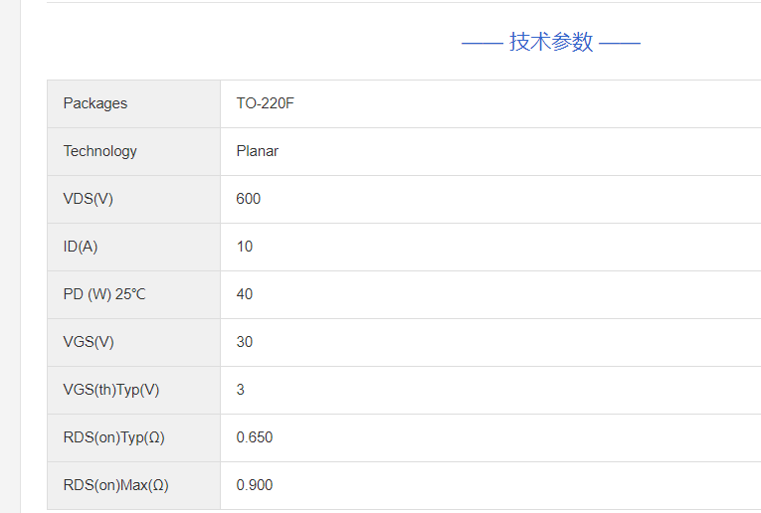Select the RDS(on)Typ(Ω) label cell
This screenshot has height=513, width=761.
click(134, 437)
